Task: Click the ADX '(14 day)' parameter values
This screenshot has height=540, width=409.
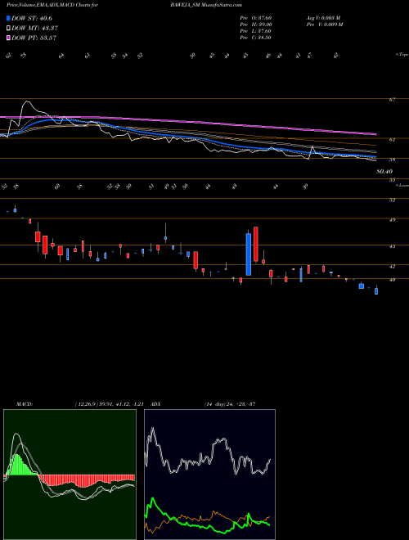Action: pyautogui.click(x=215, y=404)
